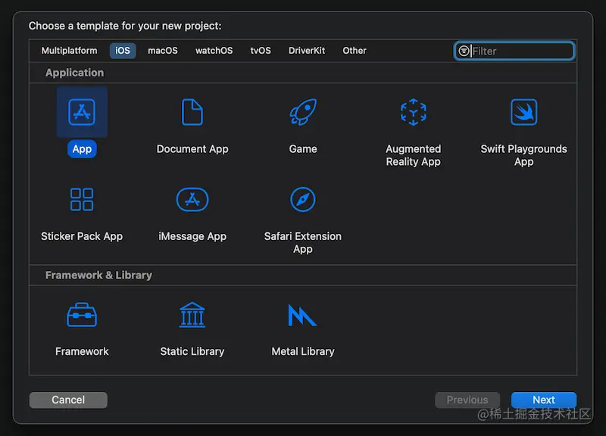Choose the Static Library building icon
606x436 pixels.
pos(192,315)
